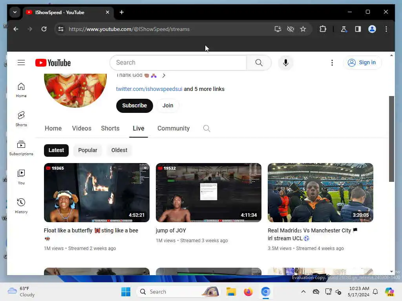Image resolution: width=402 pixels, height=301 pixels.
Task: Switch to channel Shorts tab
Action: (110, 128)
